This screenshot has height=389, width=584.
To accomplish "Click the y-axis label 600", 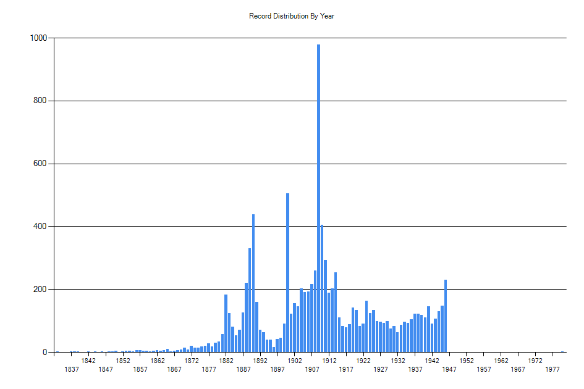I will pyautogui.click(x=40, y=164).
